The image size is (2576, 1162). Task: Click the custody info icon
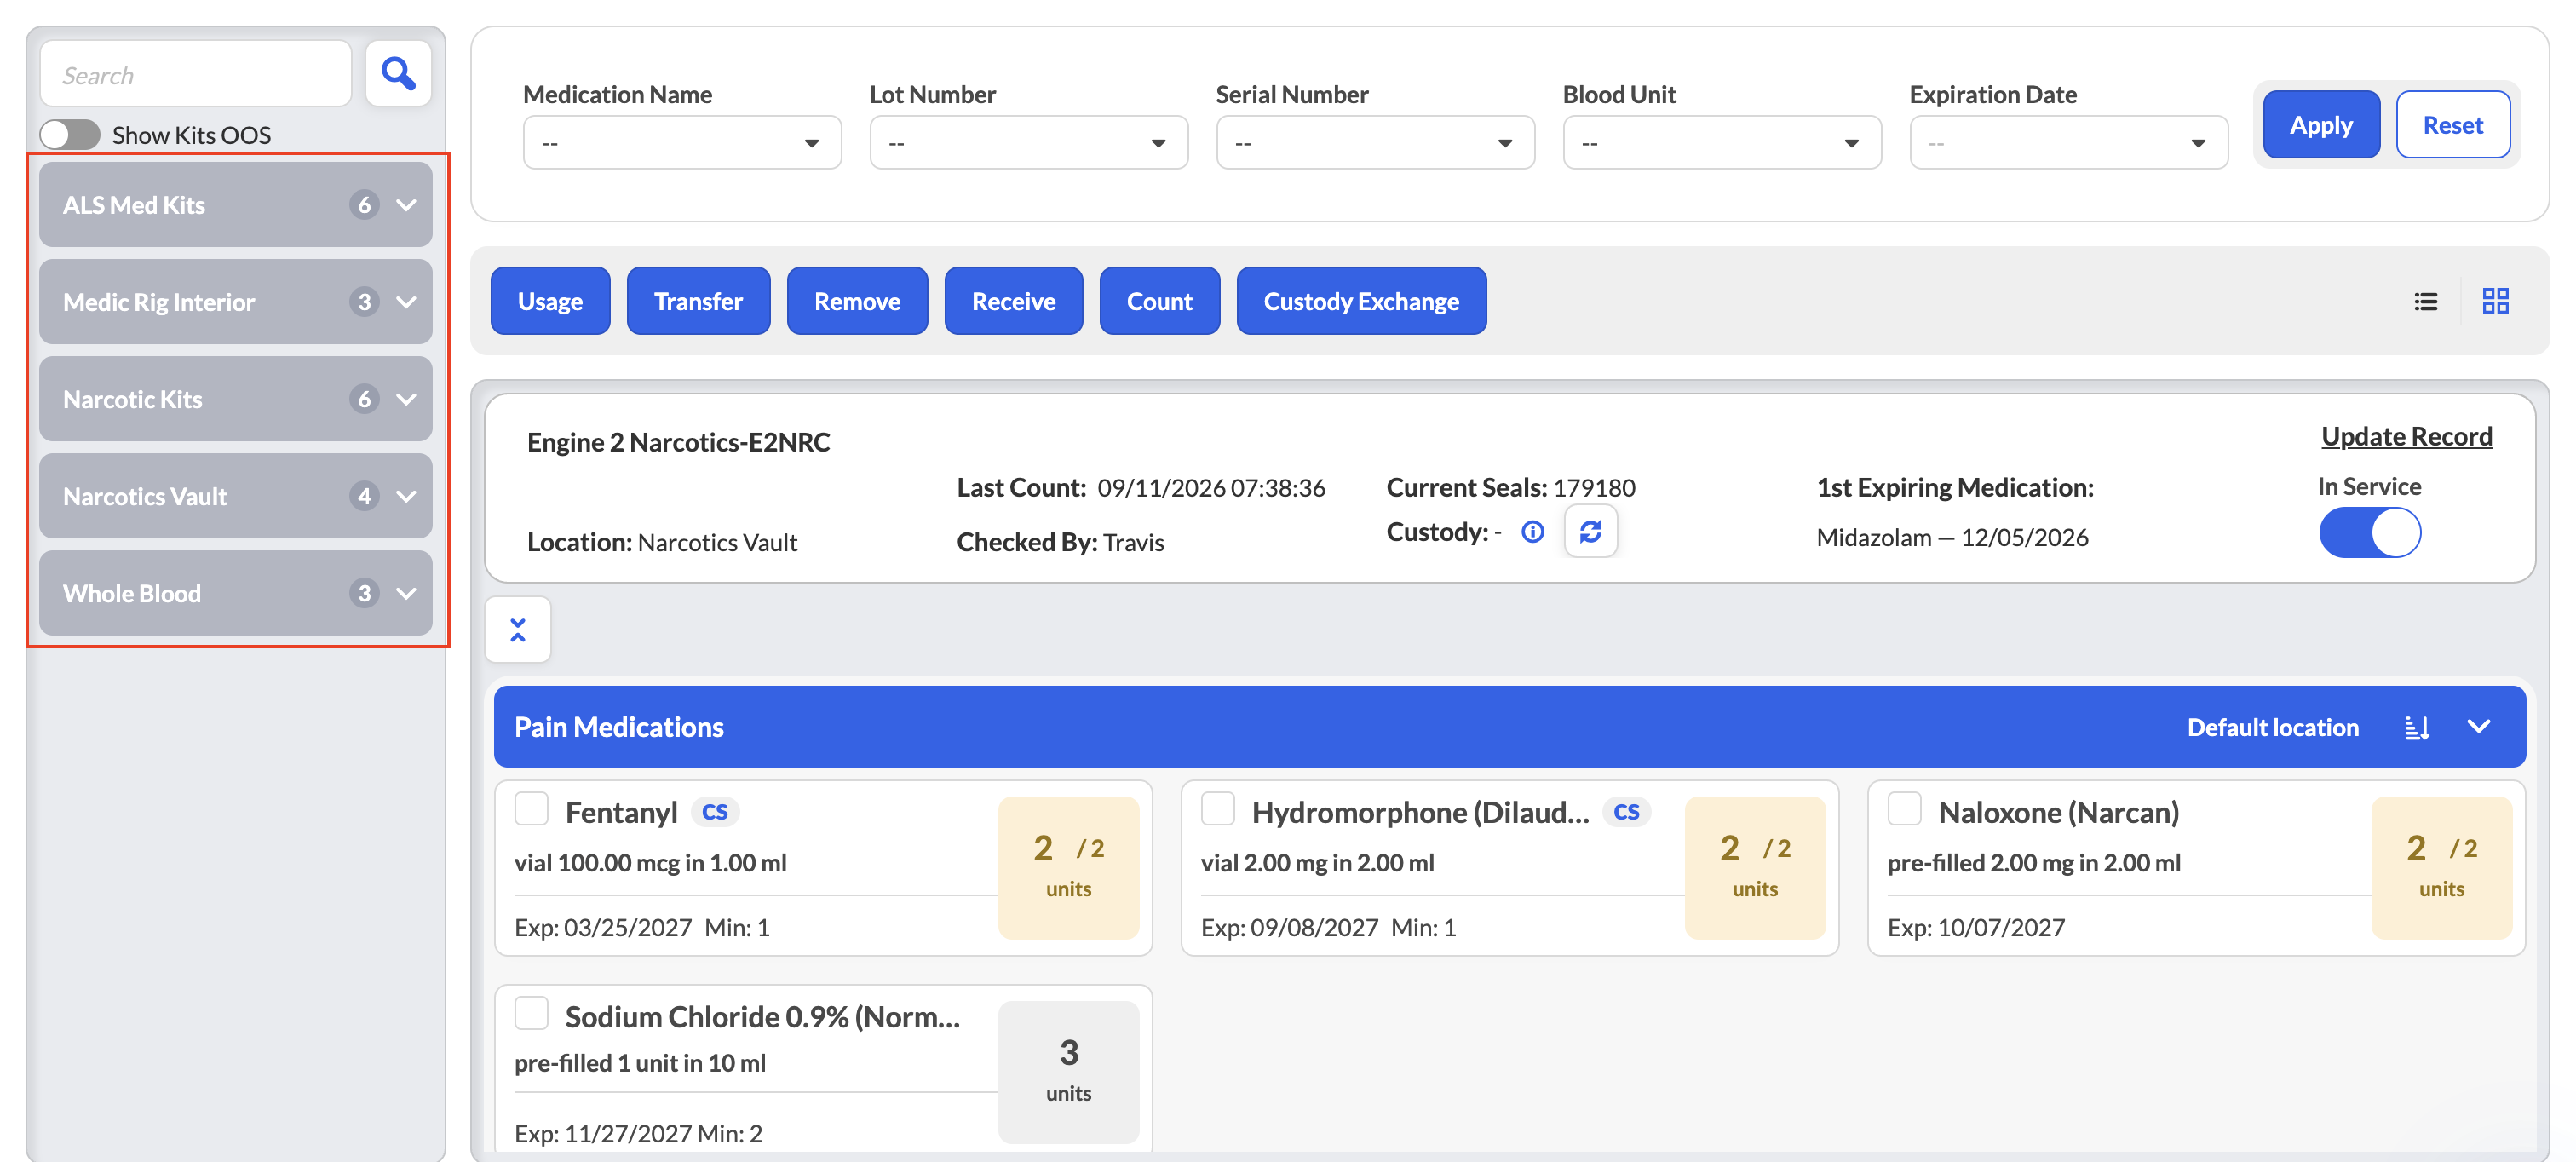click(x=1532, y=532)
